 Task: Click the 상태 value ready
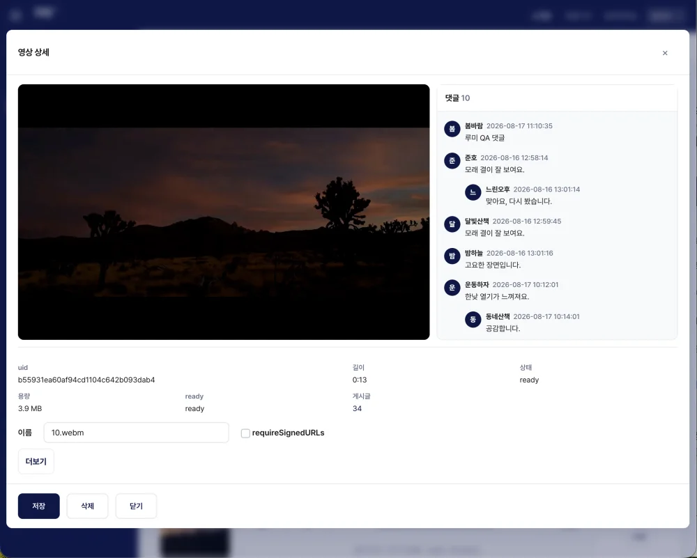point(529,380)
